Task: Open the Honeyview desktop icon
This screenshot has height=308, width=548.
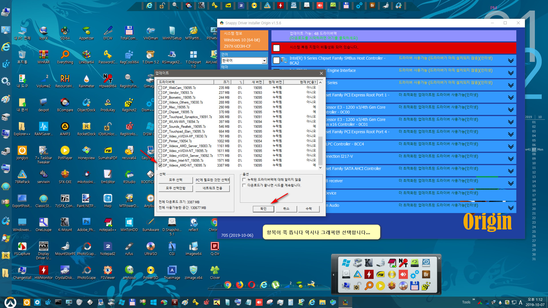Action: (x=86, y=153)
